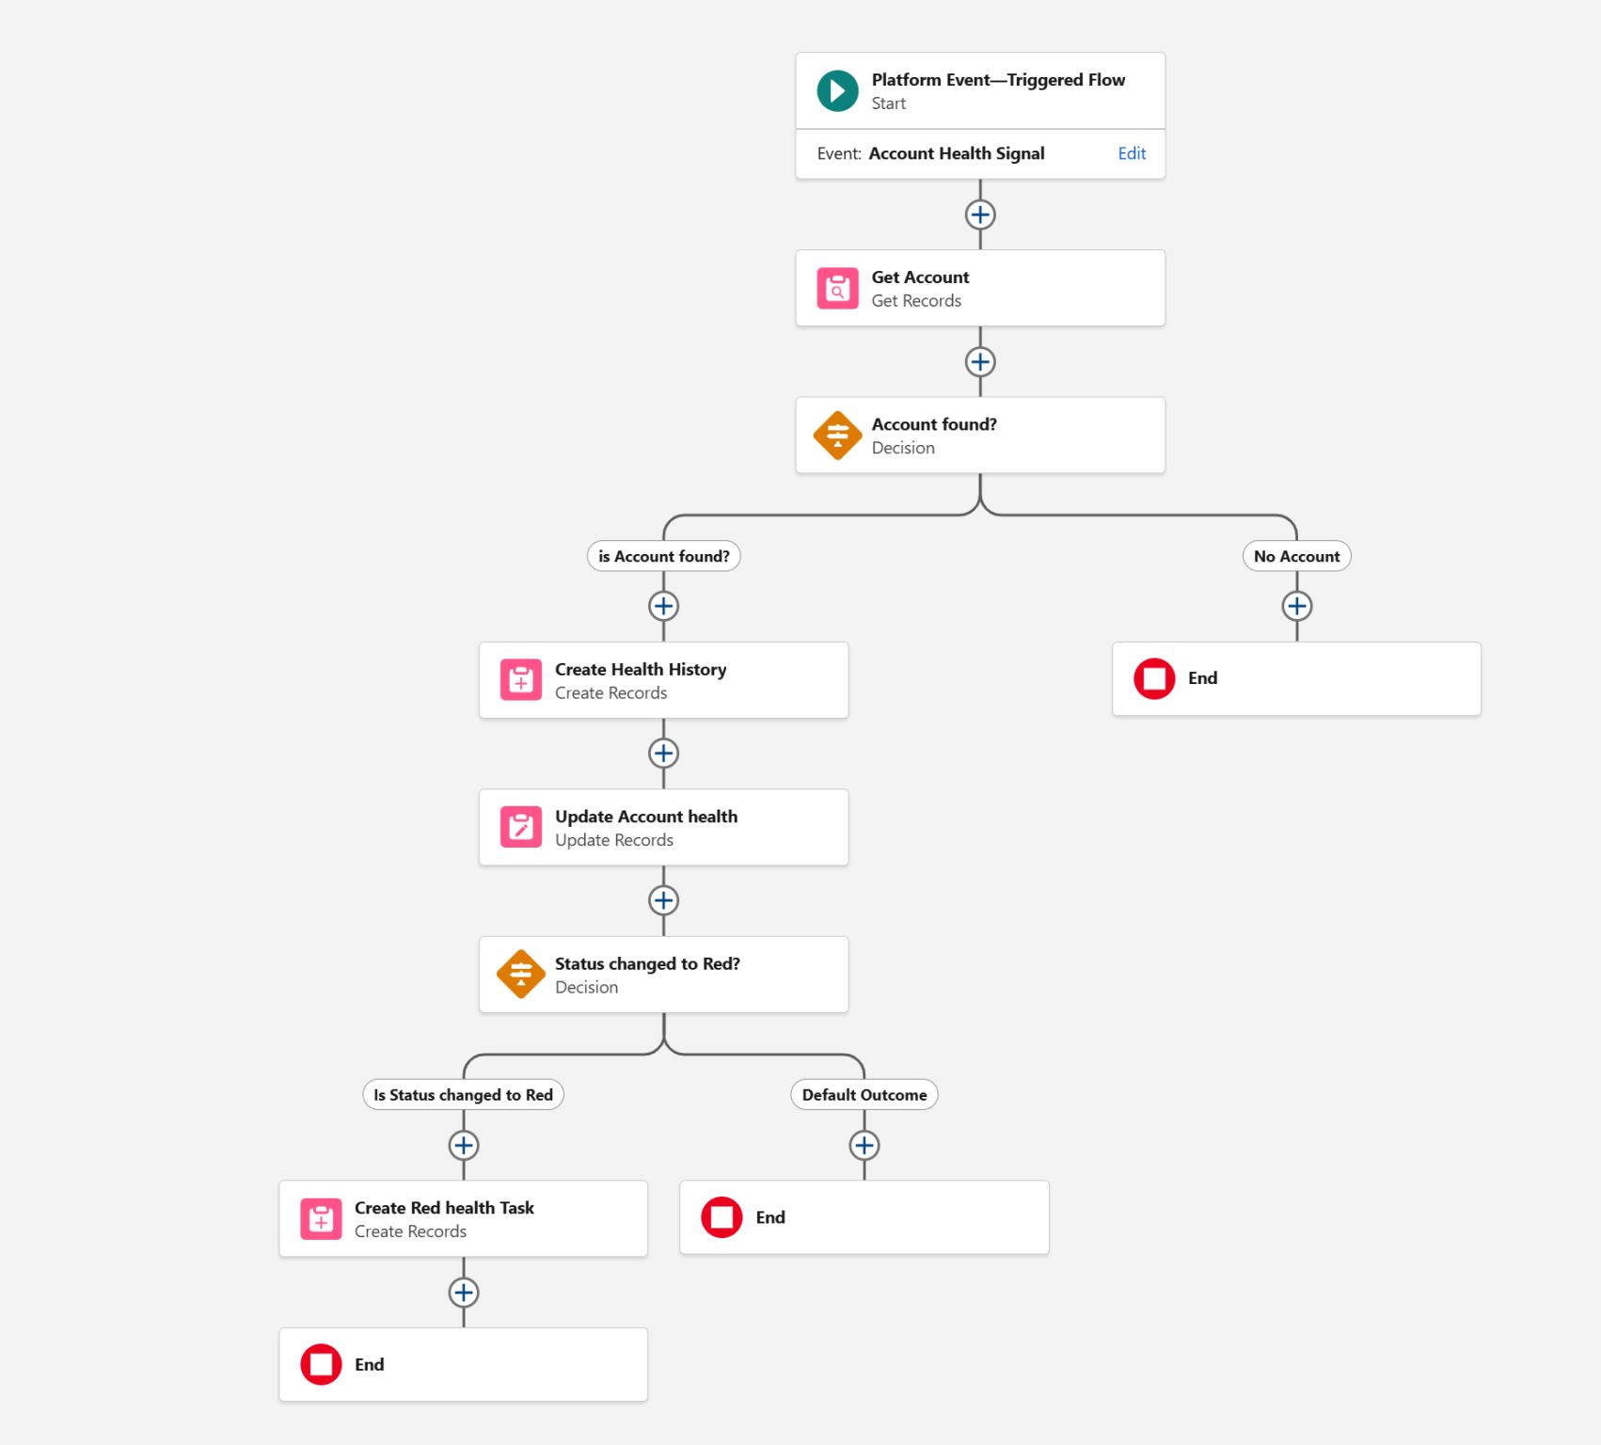Select Status changed to Red? decision icon
The height and width of the screenshot is (1445, 1601).
[x=520, y=975]
